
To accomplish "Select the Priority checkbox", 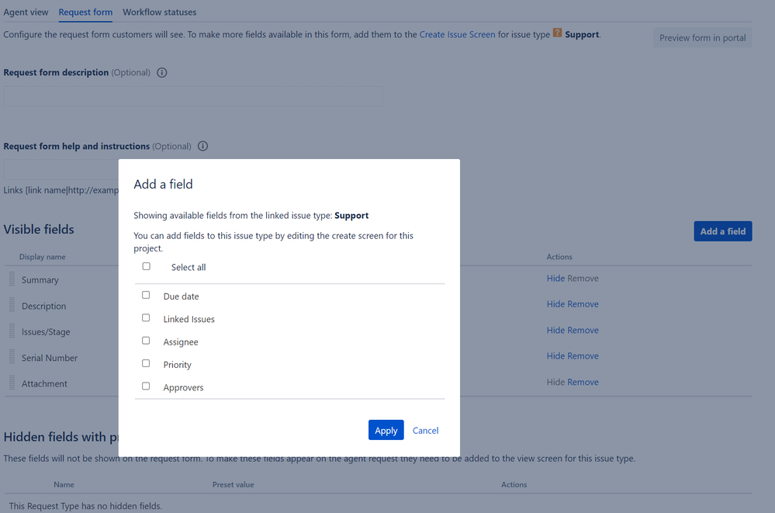I will [x=146, y=363].
